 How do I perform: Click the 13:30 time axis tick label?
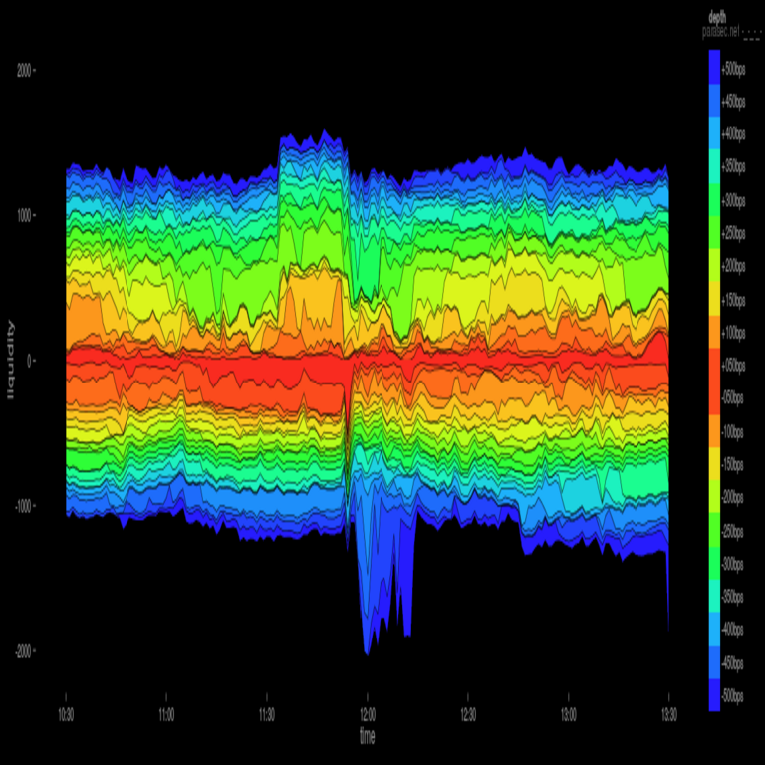pyautogui.click(x=667, y=714)
